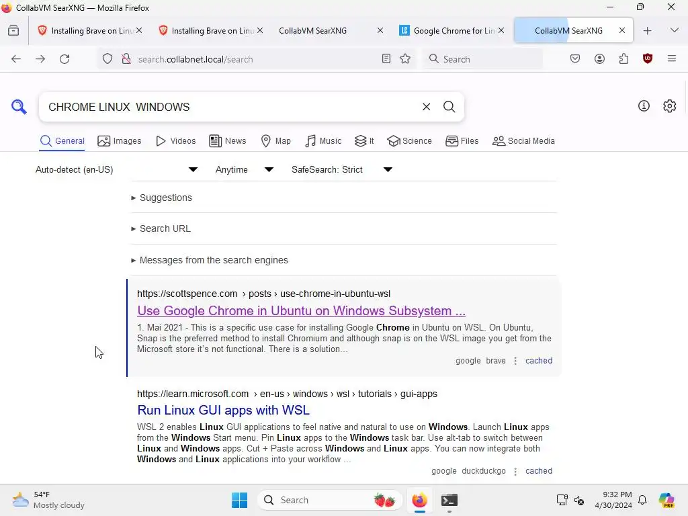The height and width of the screenshot is (516, 688).
Task: Open Auto-detect language dropdown
Action: [116, 169]
